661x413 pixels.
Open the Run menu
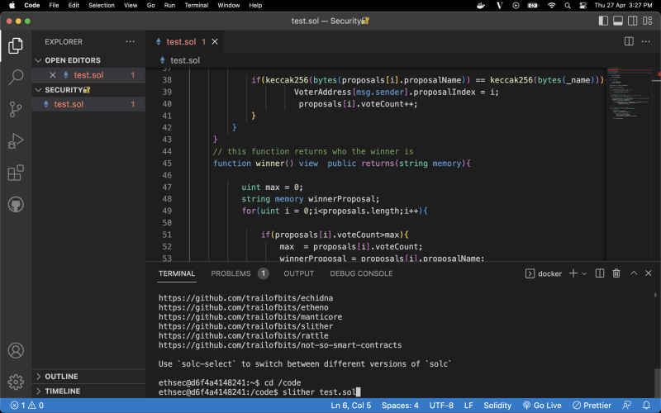pos(169,6)
